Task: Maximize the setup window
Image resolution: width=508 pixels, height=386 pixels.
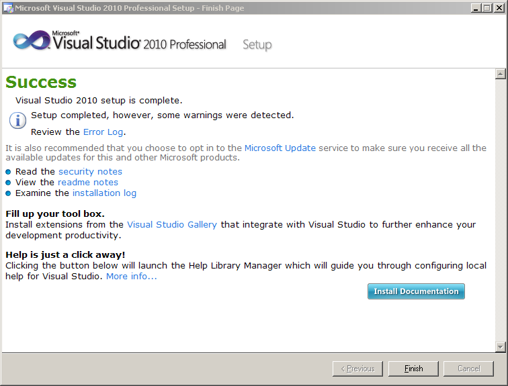Action: pyautogui.click(x=486, y=8)
